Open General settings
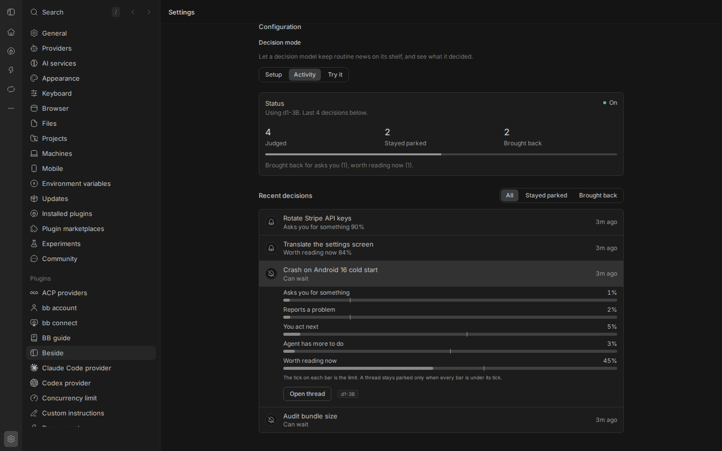Image resolution: width=722 pixels, height=451 pixels. pyautogui.click(x=91, y=33)
